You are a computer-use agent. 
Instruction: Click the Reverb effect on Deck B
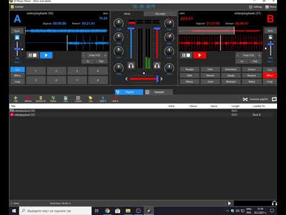click(x=210, y=75)
